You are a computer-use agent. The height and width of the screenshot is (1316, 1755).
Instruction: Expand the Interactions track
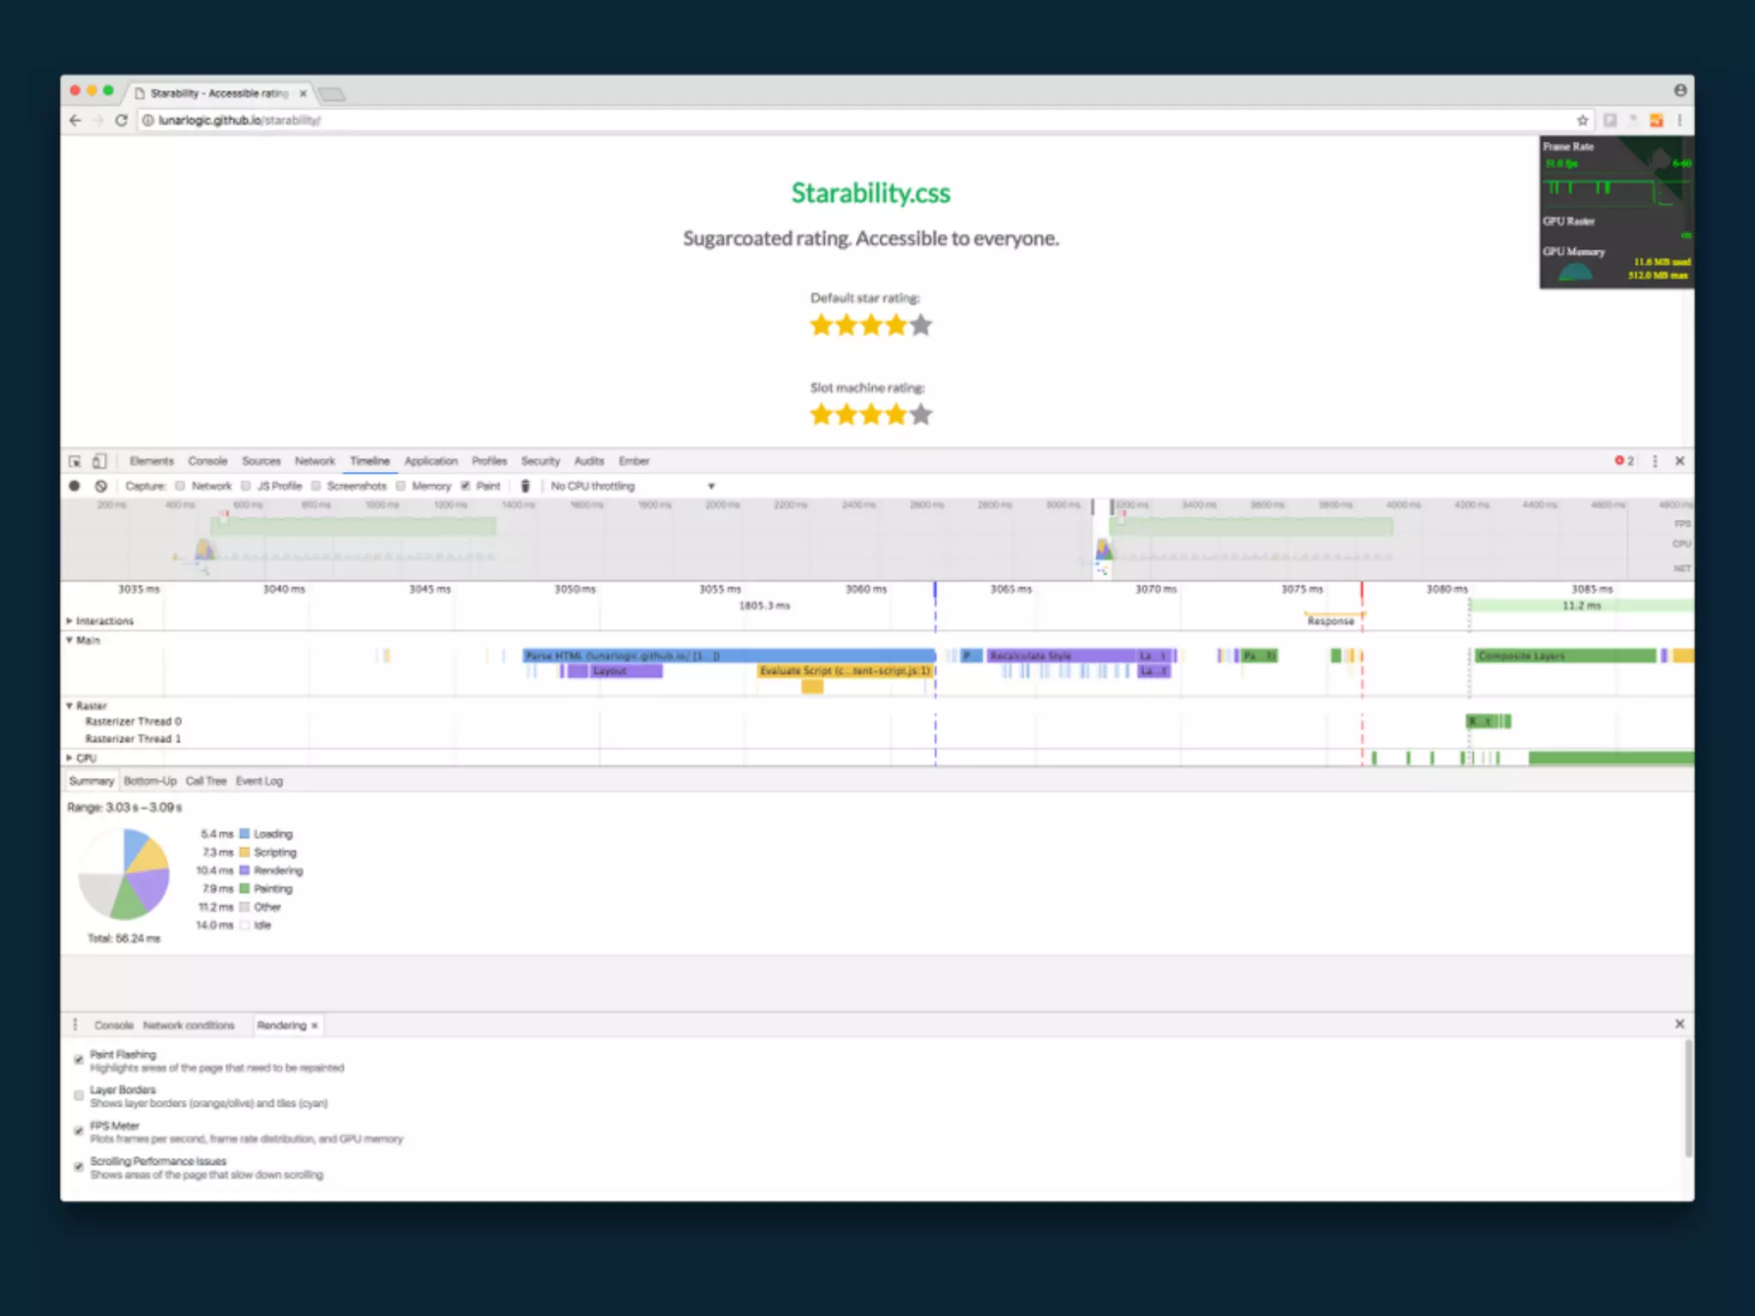(x=69, y=620)
